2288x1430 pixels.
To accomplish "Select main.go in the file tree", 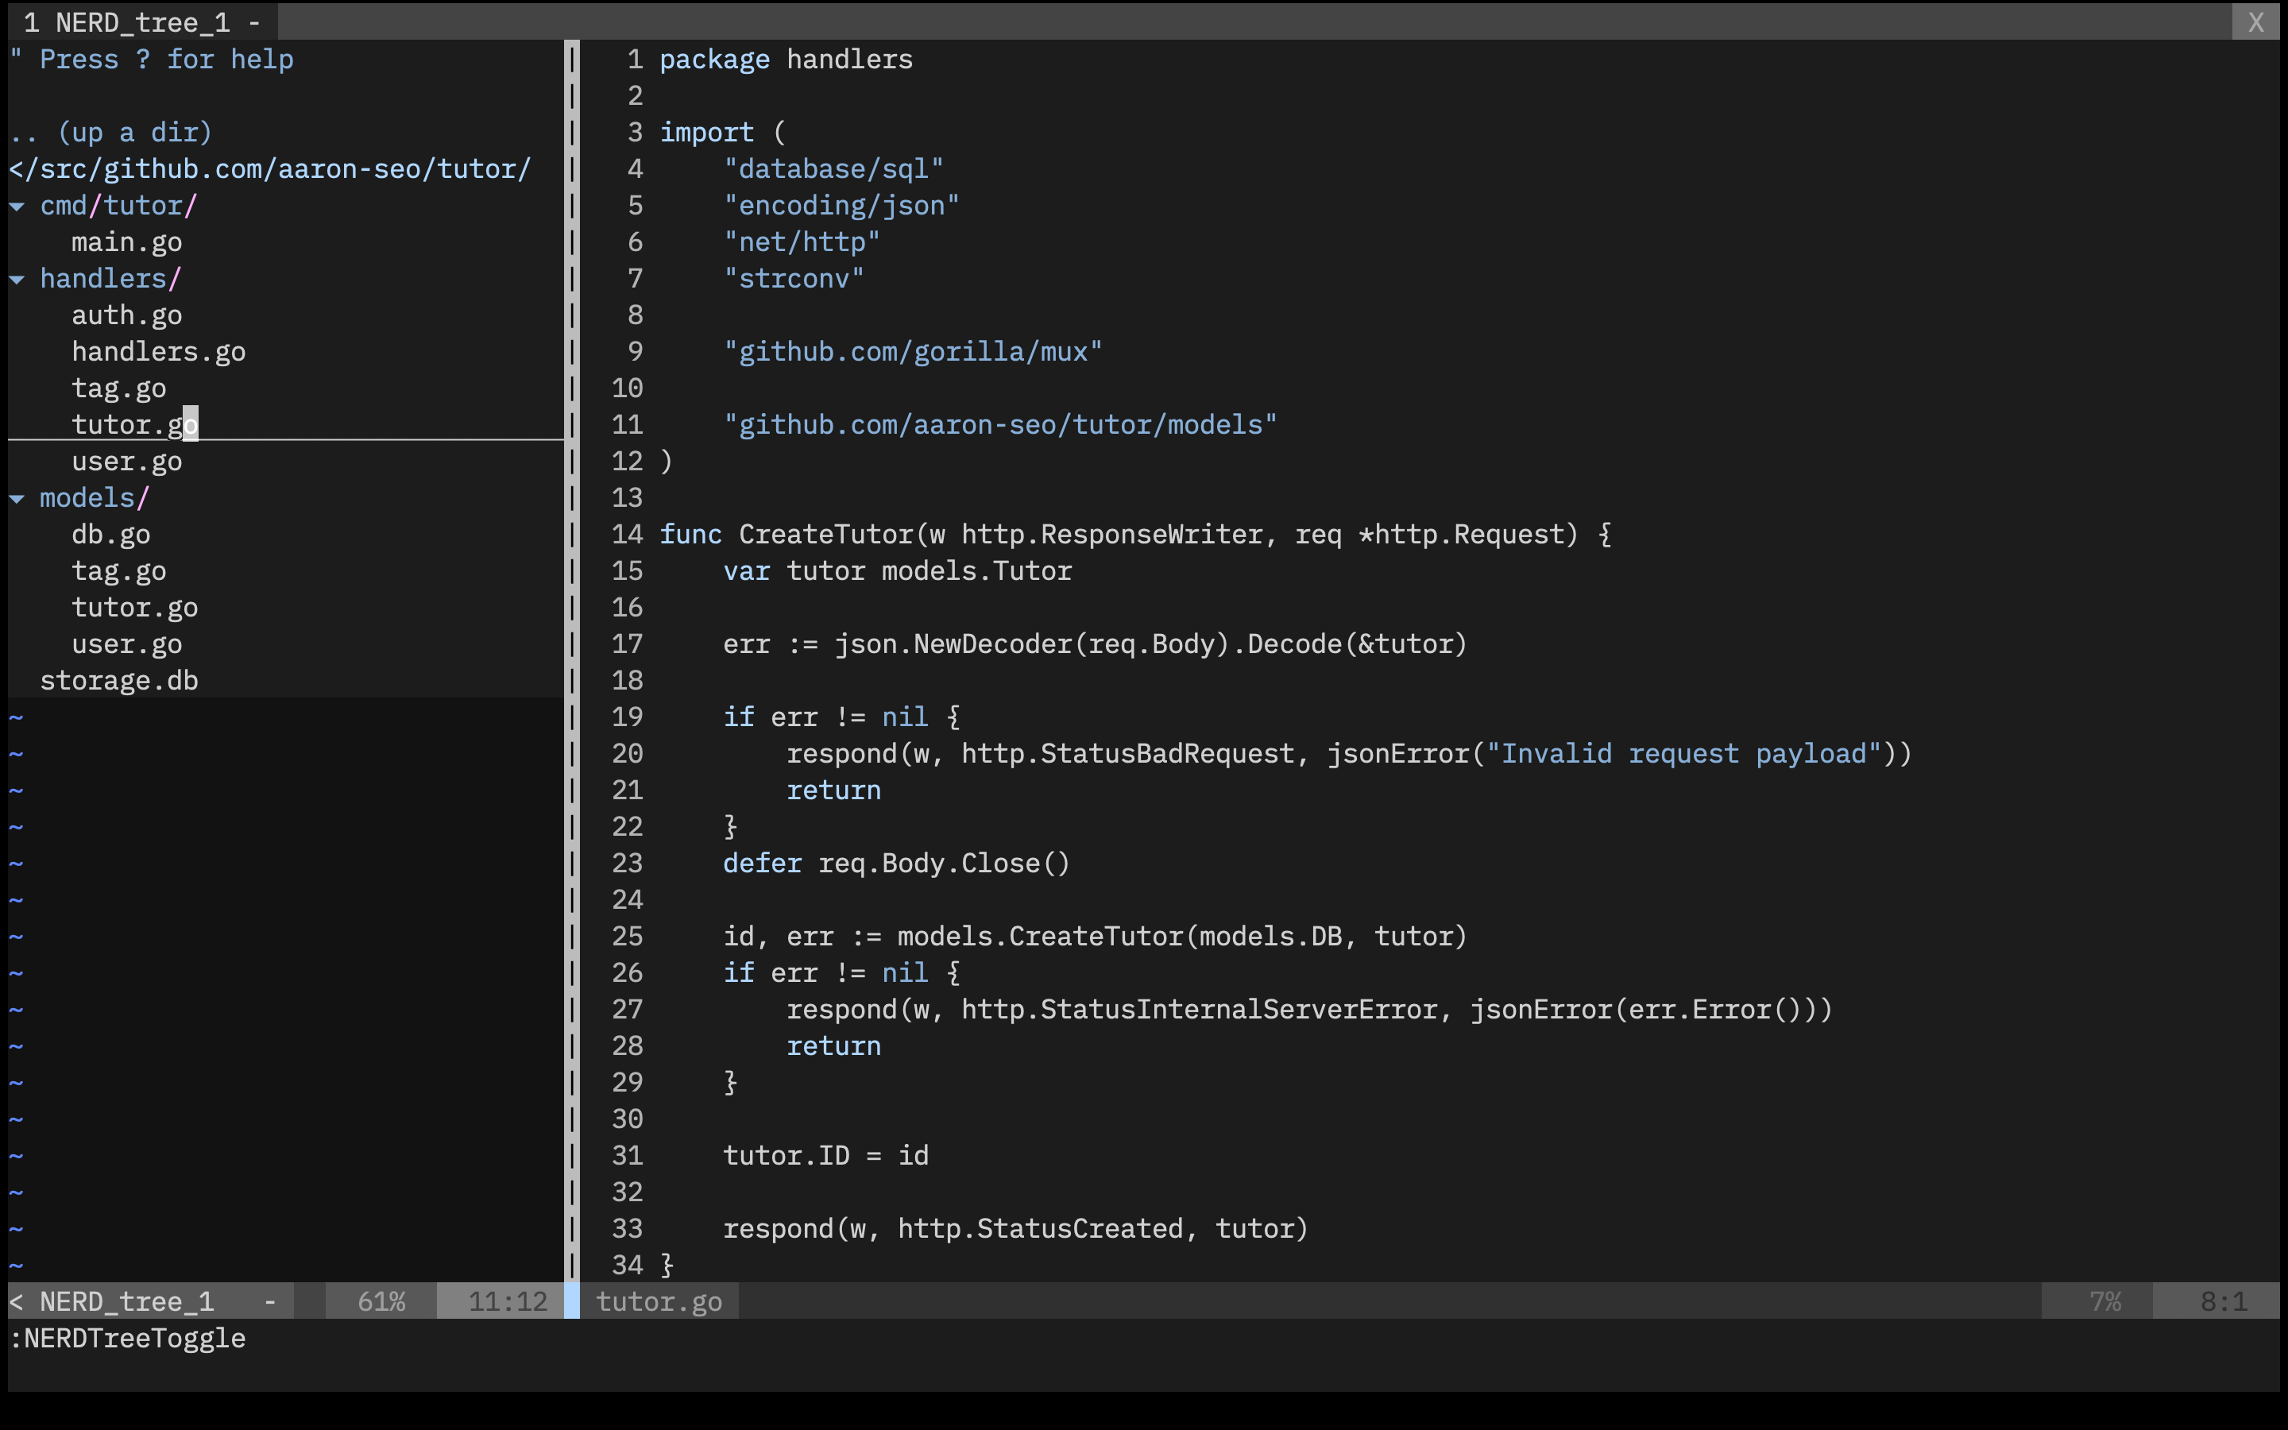I will pos(126,242).
